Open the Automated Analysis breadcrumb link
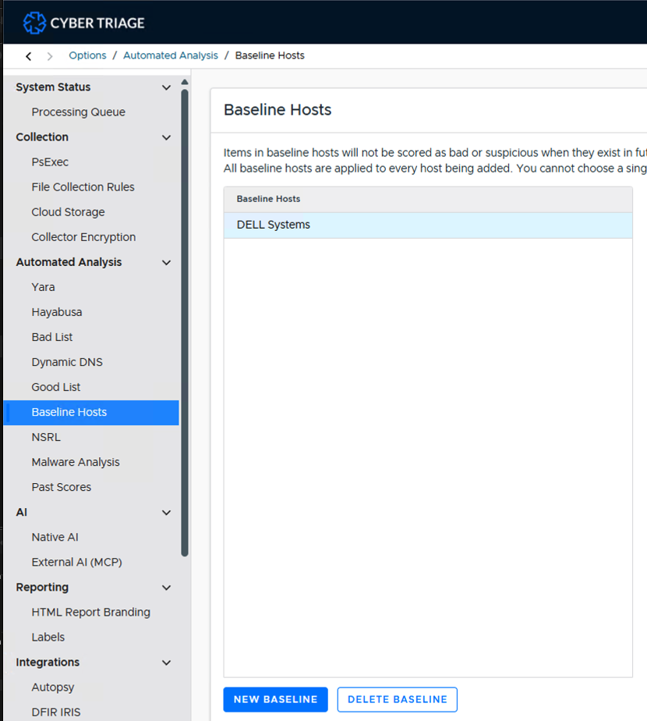647x721 pixels. [x=171, y=55]
